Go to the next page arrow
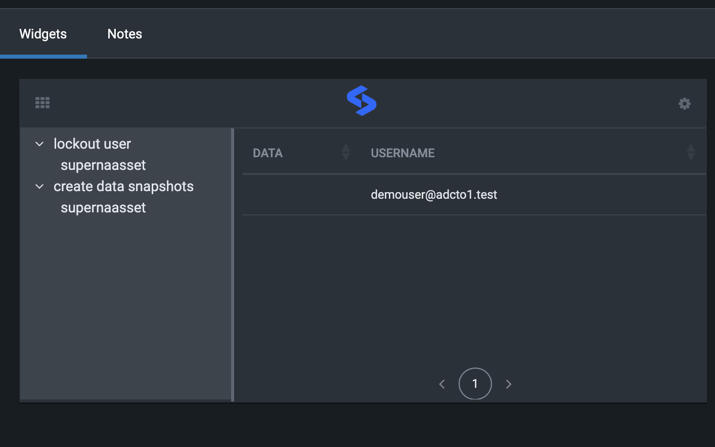 click(x=509, y=384)
